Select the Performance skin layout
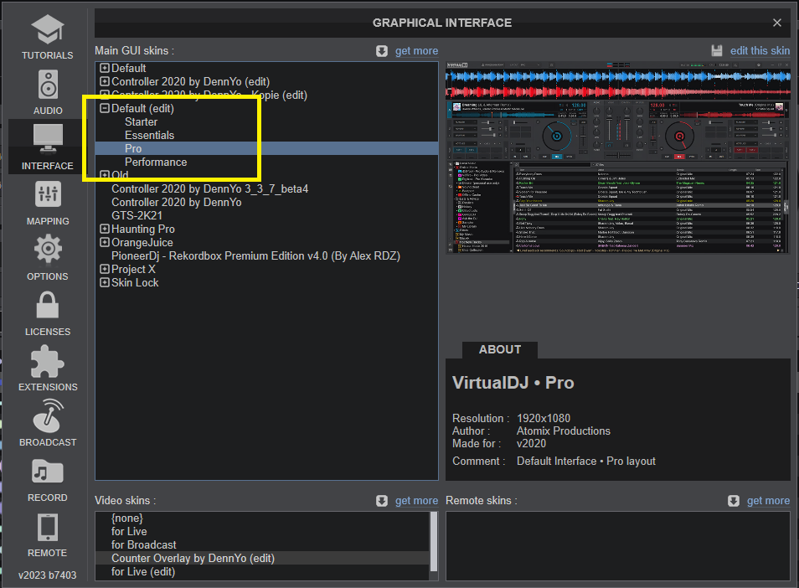 click(156, 162)
